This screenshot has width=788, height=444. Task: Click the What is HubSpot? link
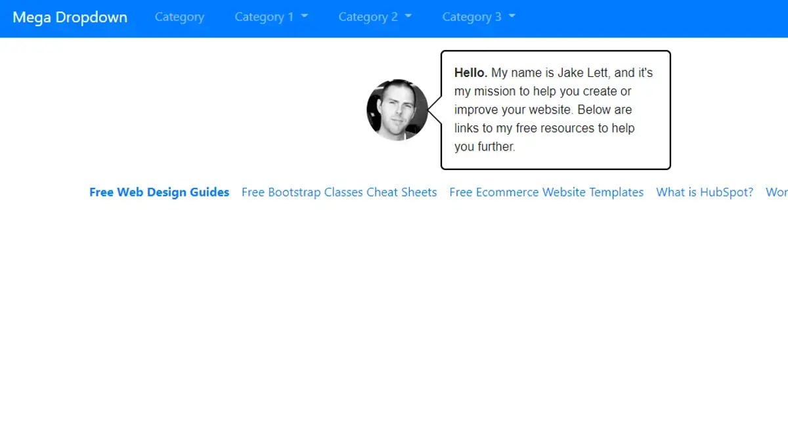(x=704, y=192)
